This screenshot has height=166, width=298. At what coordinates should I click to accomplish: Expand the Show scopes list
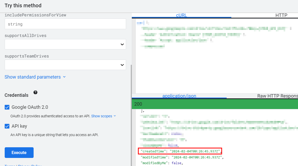[104, 116]
